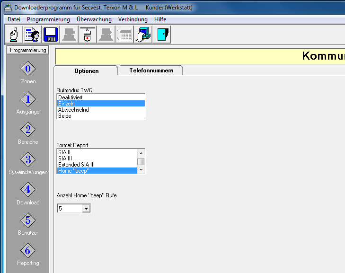The width and height of the screenshot is (345, 273).
Task: Go to Bereiche section
Action: point(28,130)
